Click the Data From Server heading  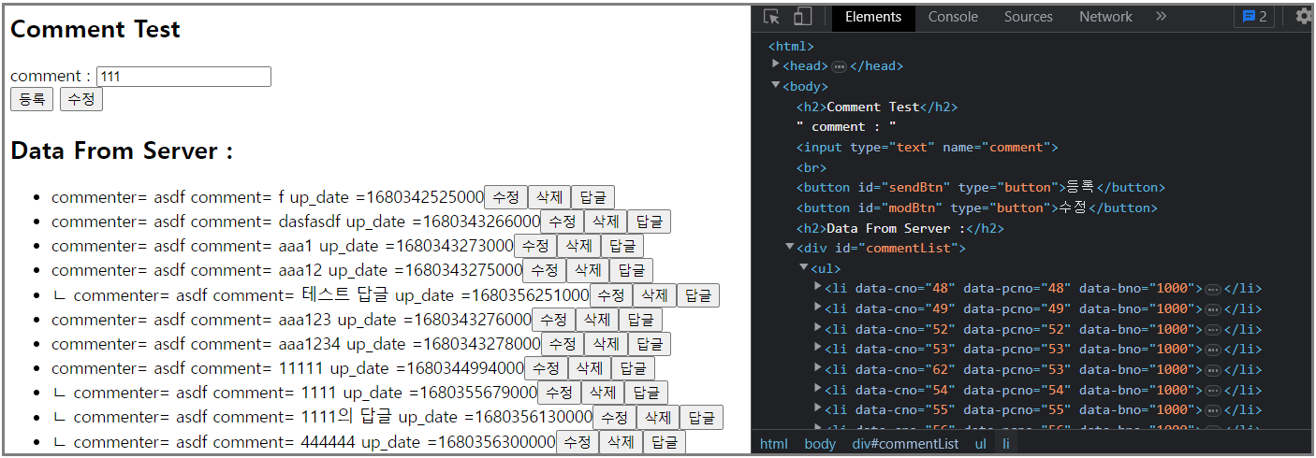122,150
